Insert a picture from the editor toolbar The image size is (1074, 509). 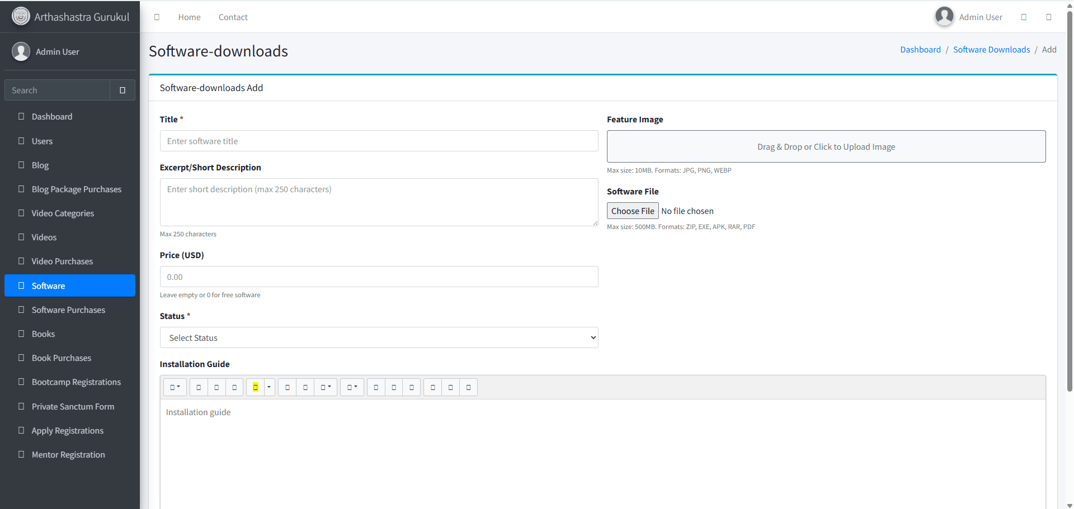[x=394, y=387]
